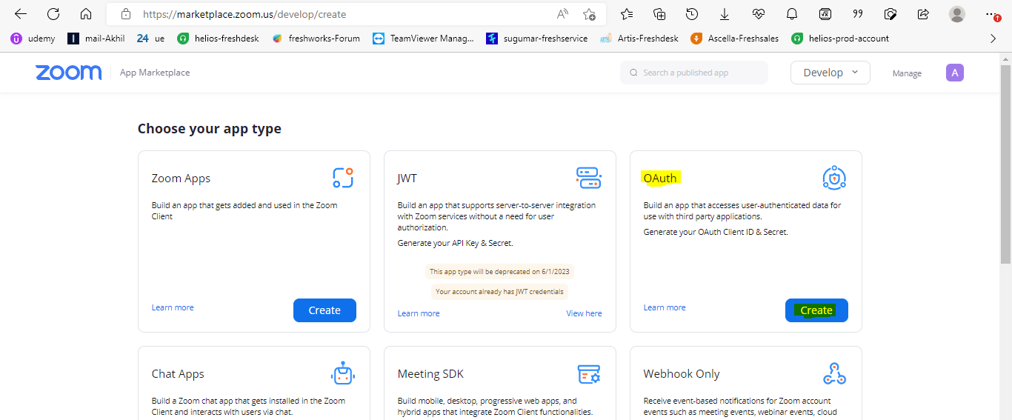Click the vertical page scrollbar thumb
This screenshot has height=420, width=1012.
pyautogui.click(x=1005, y=163)
